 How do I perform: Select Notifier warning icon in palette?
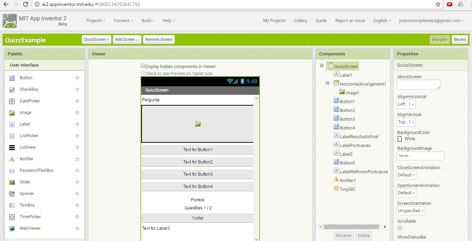(x=12, y=159)
